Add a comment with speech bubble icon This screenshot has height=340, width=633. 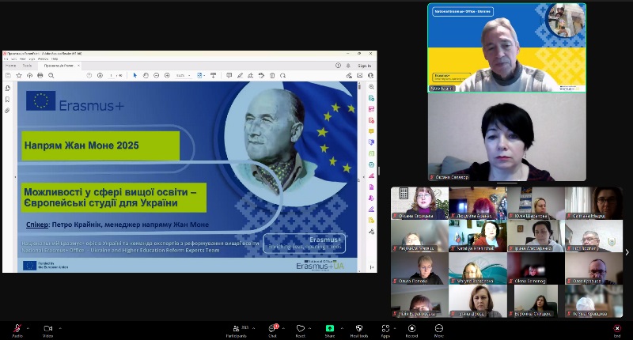pyautogui.click(x=229, y=75)
